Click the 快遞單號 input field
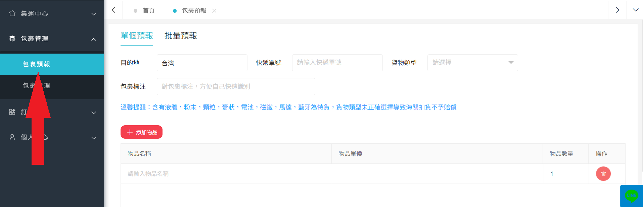 pyautogui.click(x=337, y=63)
